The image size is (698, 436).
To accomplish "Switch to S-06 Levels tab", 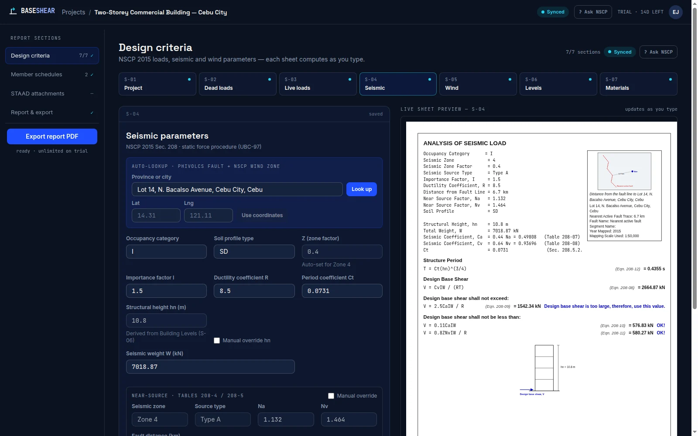I will tap(558, 84).
